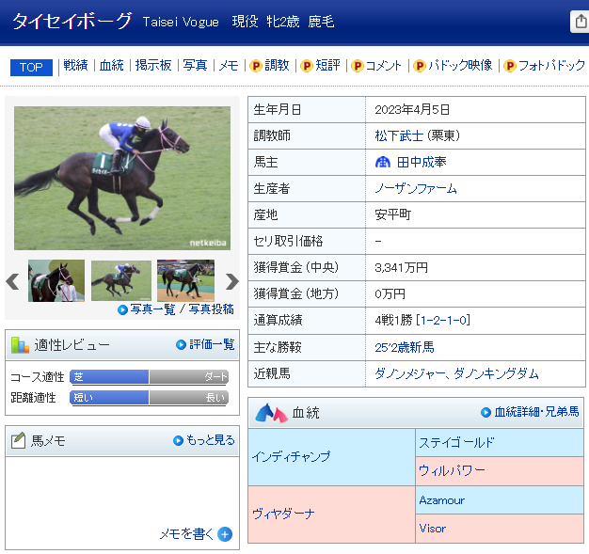This screenshot has width=589, height=554.
Task: Click the share icon in header
Action: pyautogui.click(x=580, y=22)
